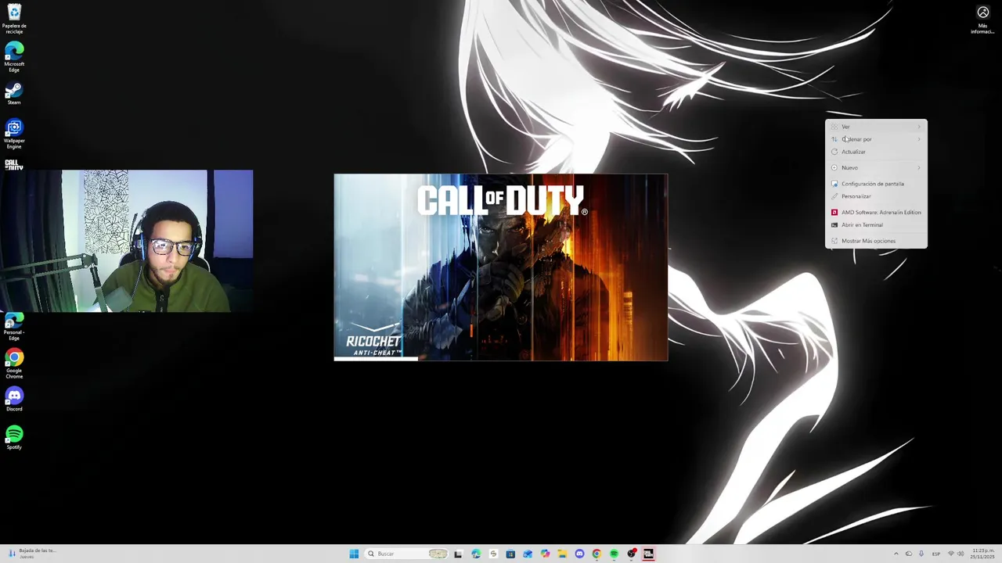The width and height of the screenshot is (1002, 563).
Task: Click the webcam overlay feed
Action: [127, 241]
